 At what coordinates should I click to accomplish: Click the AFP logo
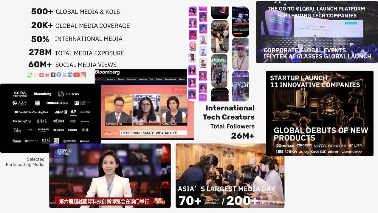click(61, 112)
